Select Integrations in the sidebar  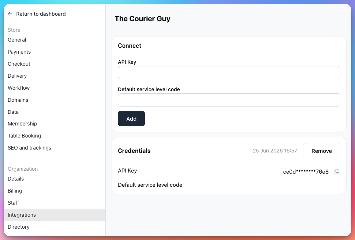pos(55,215)
